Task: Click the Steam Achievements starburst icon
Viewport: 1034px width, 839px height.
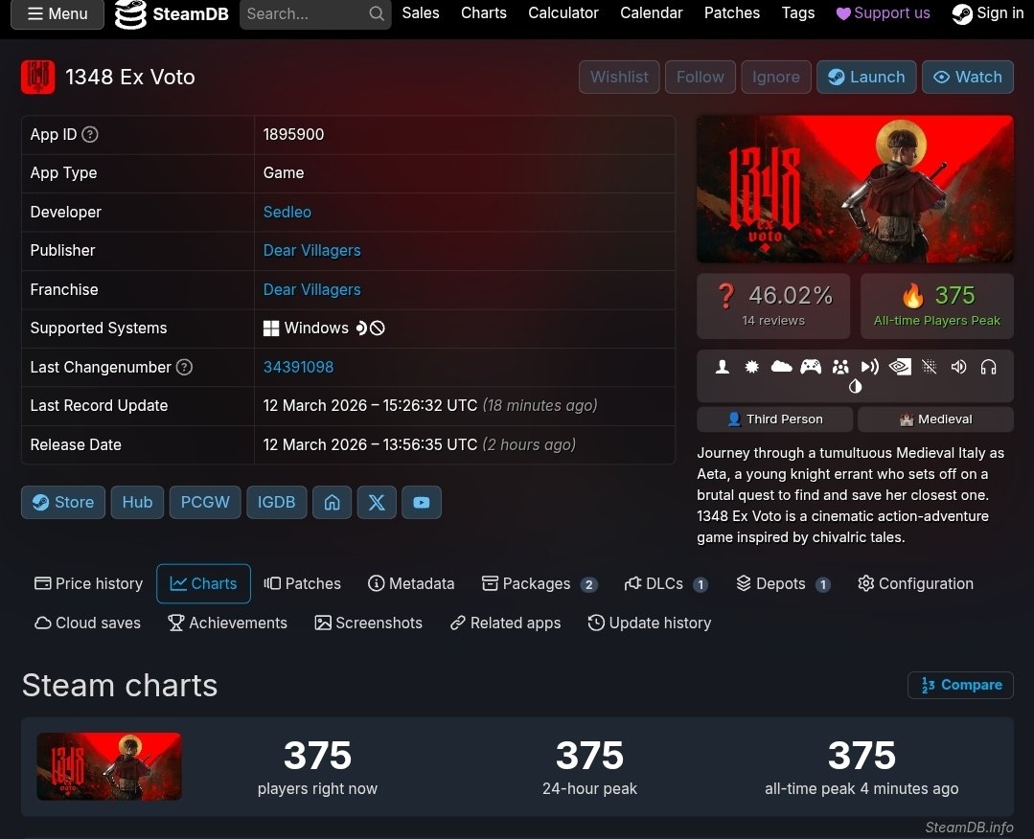Action: click(751, 367)
